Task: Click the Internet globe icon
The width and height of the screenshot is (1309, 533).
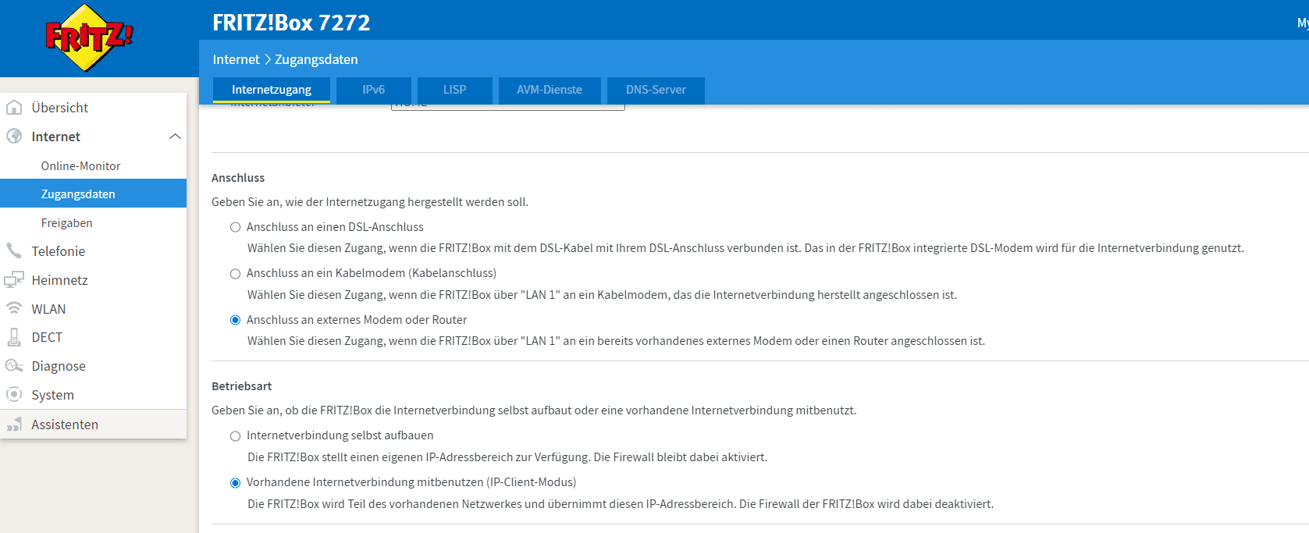Action: [x=14, y=136]
